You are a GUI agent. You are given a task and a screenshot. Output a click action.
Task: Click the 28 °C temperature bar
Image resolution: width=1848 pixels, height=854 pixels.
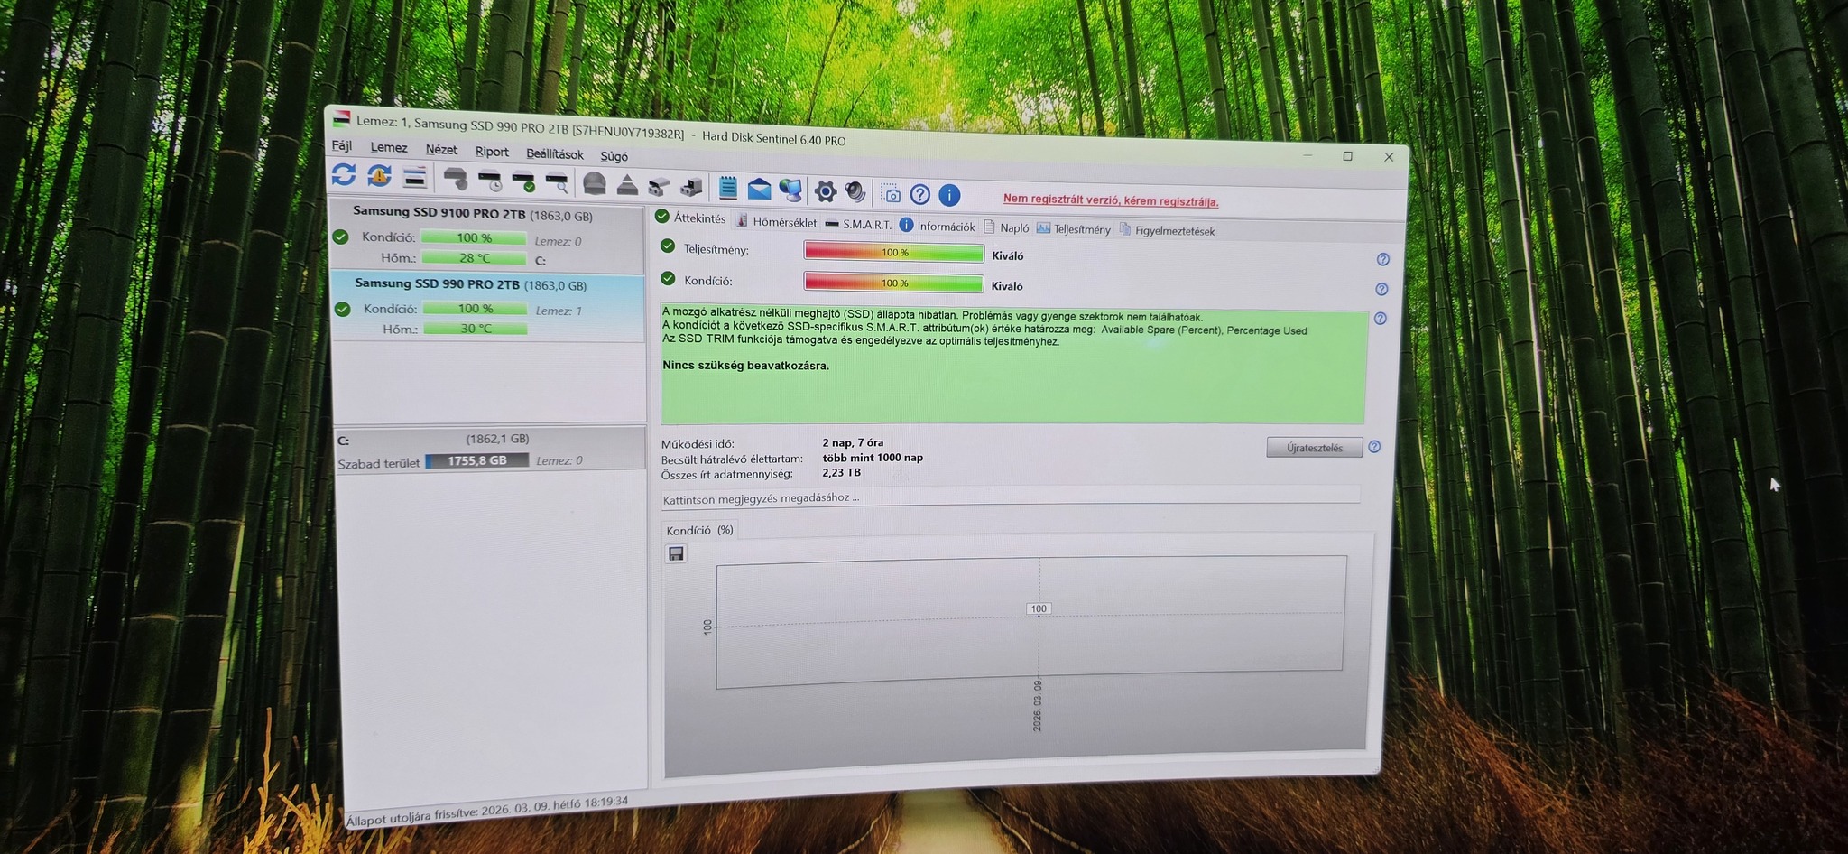[474, 257]
